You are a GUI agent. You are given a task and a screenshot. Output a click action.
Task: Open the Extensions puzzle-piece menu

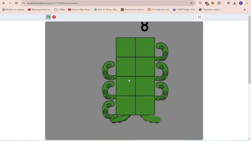(x=219, y=3)
